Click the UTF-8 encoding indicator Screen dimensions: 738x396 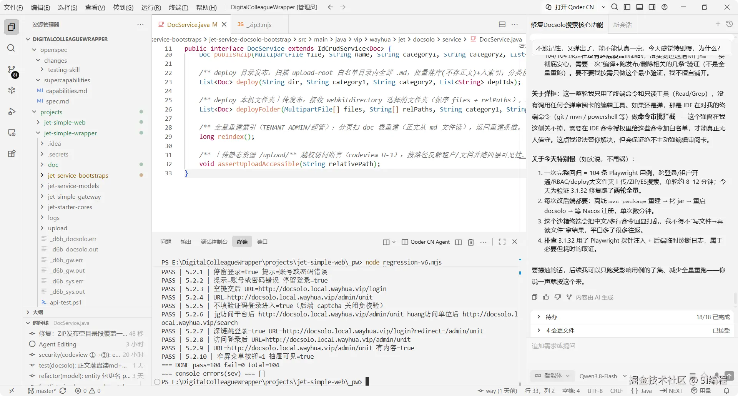(x=595, y=391)
